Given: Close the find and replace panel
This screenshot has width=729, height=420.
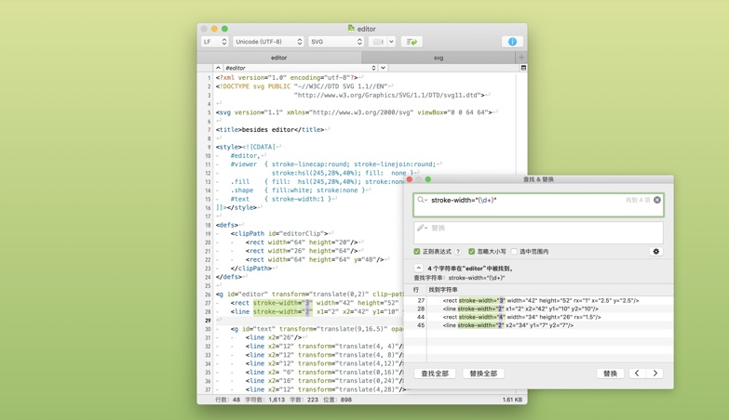Looking at the screenshot, I should coord(409,179).
